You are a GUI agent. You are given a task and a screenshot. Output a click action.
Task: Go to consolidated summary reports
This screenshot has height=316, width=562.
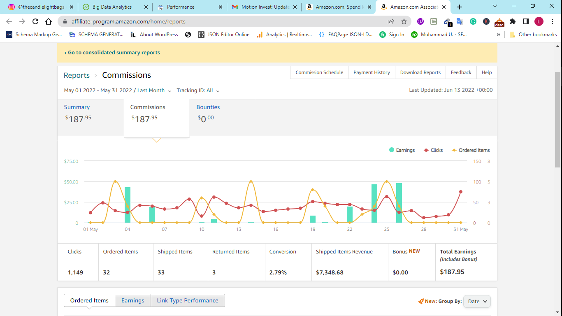coord(112,53)
